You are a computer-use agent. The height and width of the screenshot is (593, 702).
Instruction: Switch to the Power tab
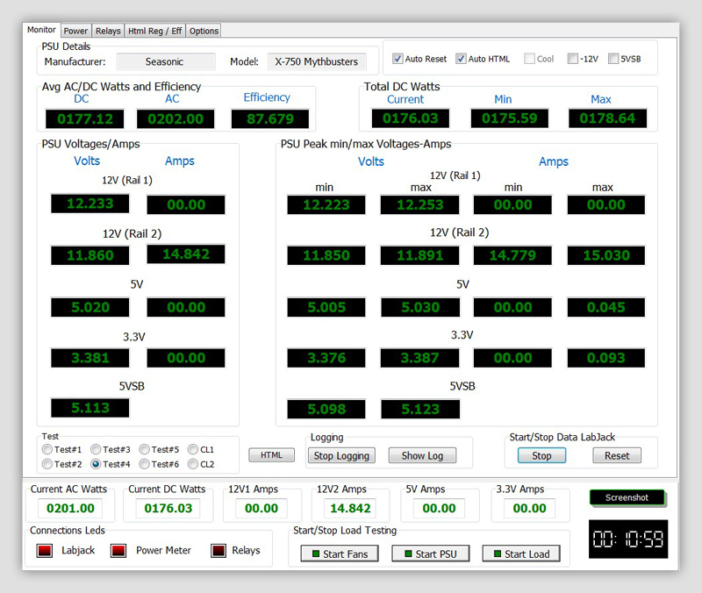tap(75, 31)
